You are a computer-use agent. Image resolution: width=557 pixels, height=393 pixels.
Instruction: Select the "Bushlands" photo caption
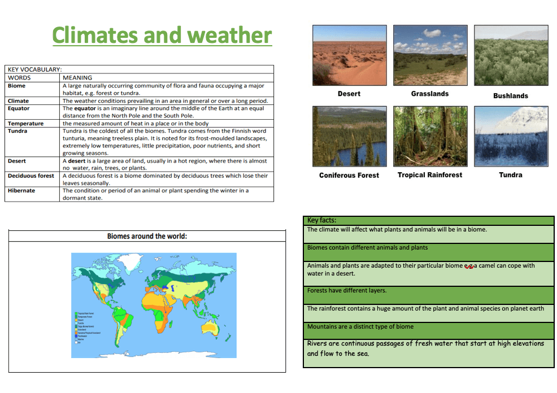[511, 96]
